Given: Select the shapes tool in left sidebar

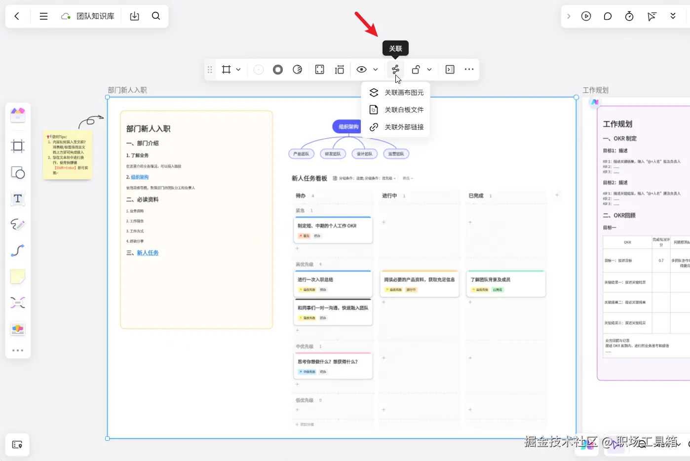Looking at the screenshot, I should coord(18,173).
